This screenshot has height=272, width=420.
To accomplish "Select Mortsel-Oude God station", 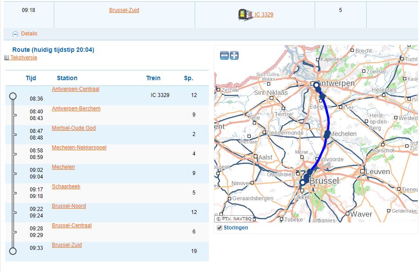I will point(74,128).
